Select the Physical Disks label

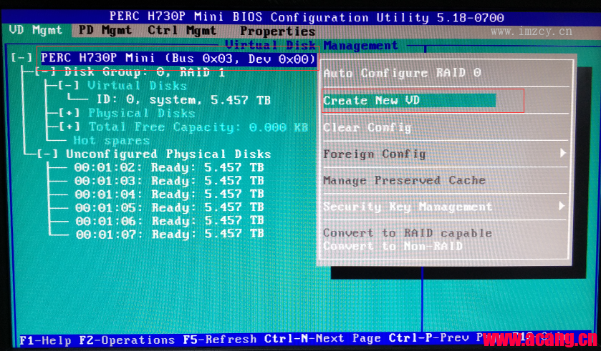coord(142,114)
